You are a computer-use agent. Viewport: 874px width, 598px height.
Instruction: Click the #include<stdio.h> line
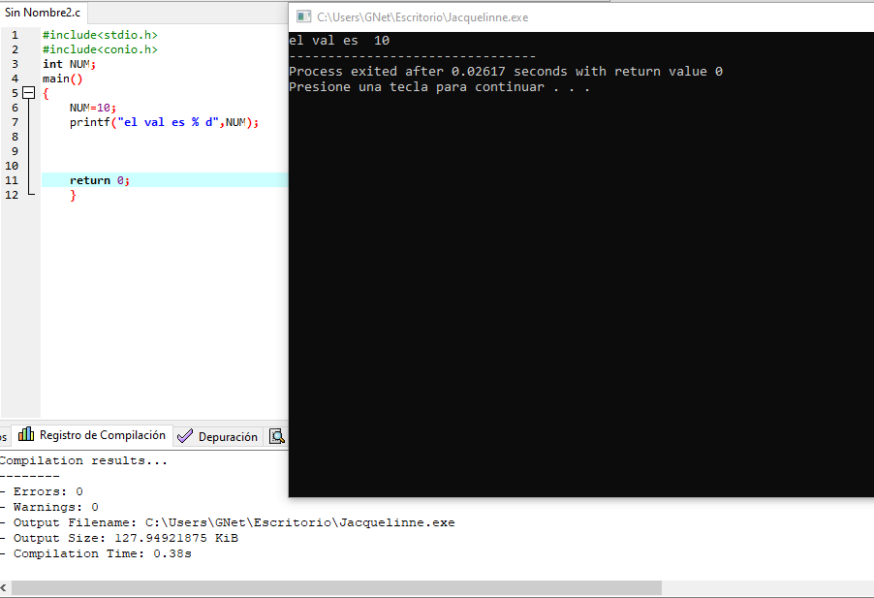point(101,35)
